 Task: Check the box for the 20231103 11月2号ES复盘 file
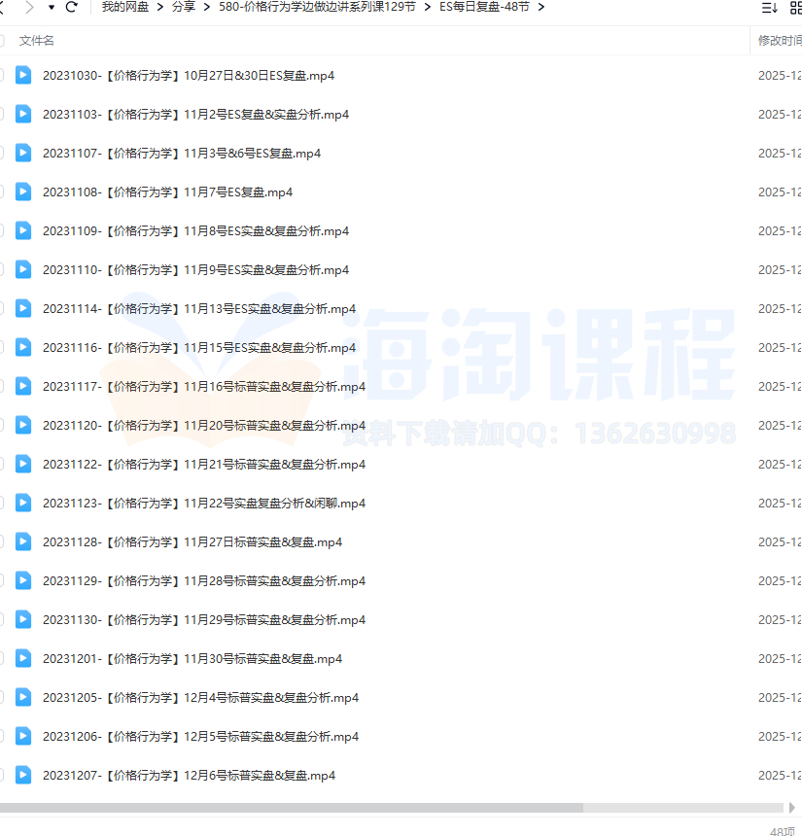click(x=2, y=114)
